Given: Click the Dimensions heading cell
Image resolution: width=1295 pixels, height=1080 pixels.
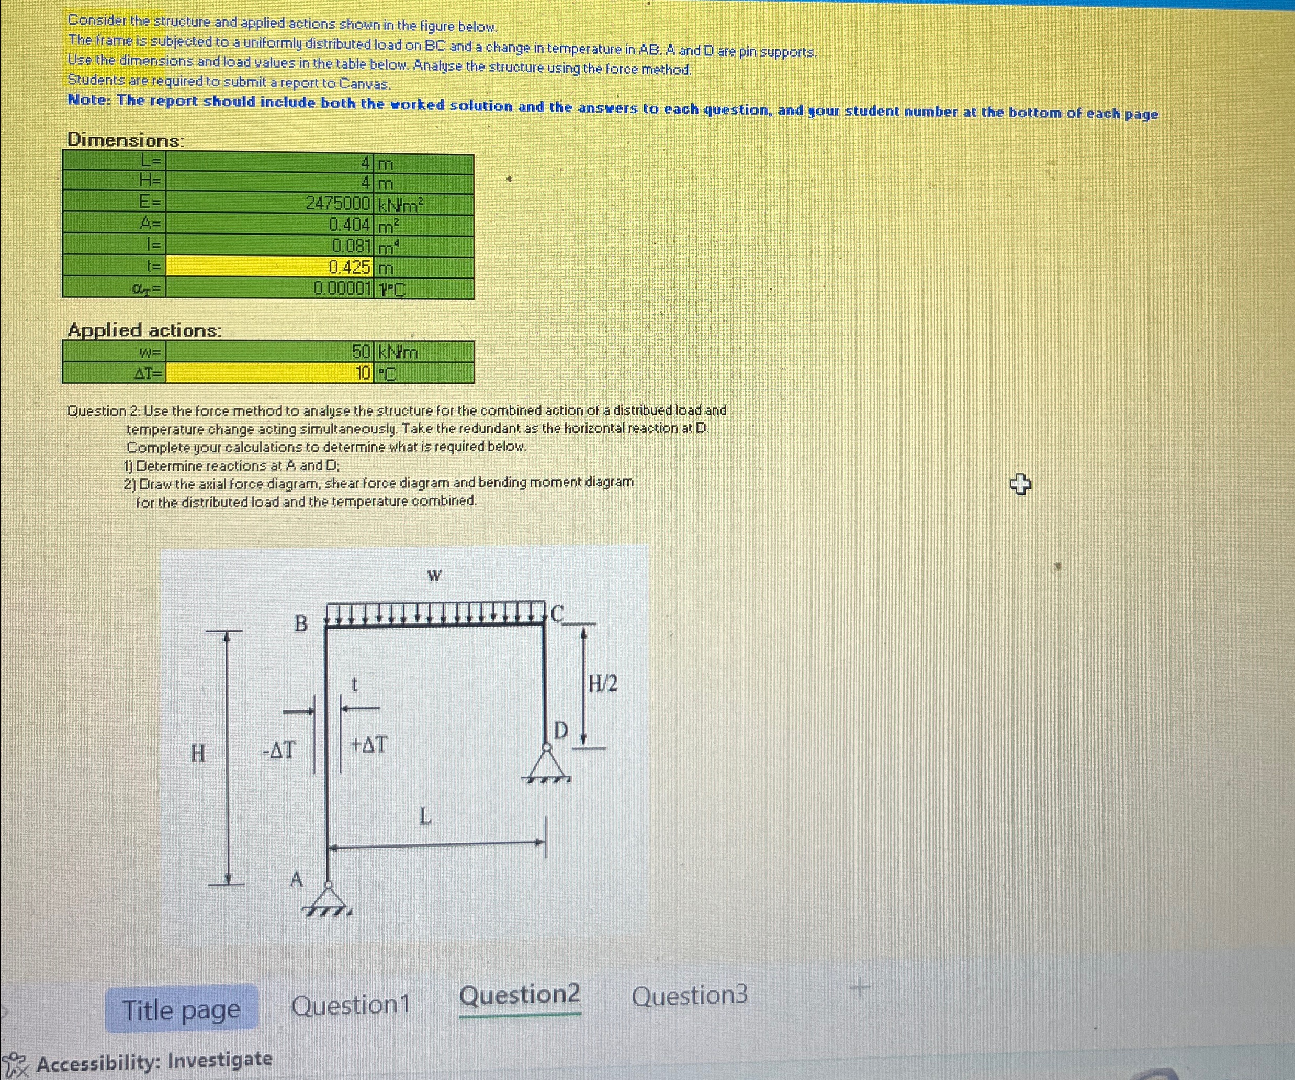Looking at the screenshot, I should (x=126, y=140).
